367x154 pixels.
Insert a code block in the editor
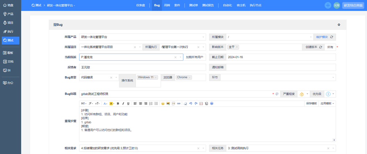[x=173, y=104]
